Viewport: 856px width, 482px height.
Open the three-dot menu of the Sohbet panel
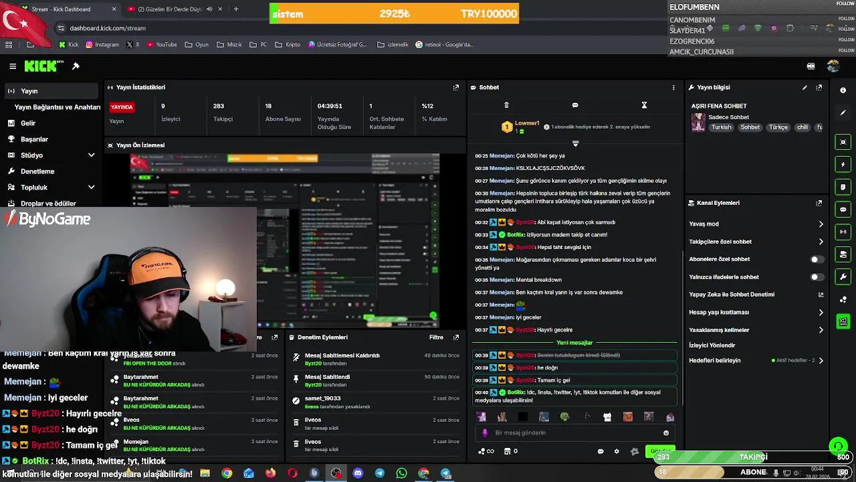[673, 88]
